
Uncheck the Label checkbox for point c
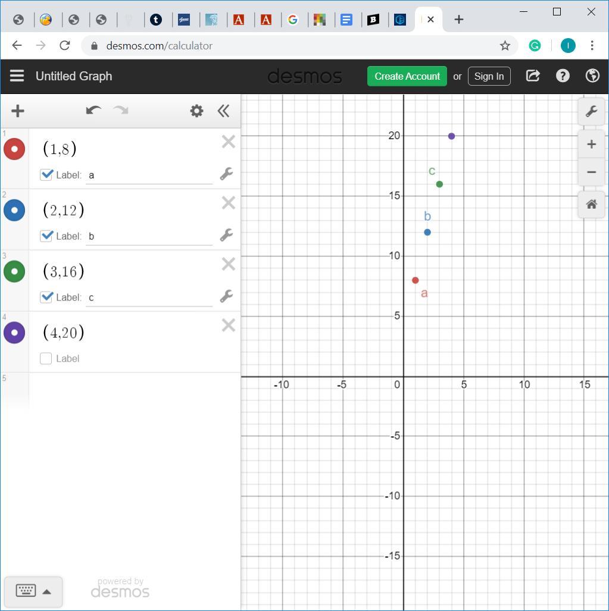(x=46, y=297)
